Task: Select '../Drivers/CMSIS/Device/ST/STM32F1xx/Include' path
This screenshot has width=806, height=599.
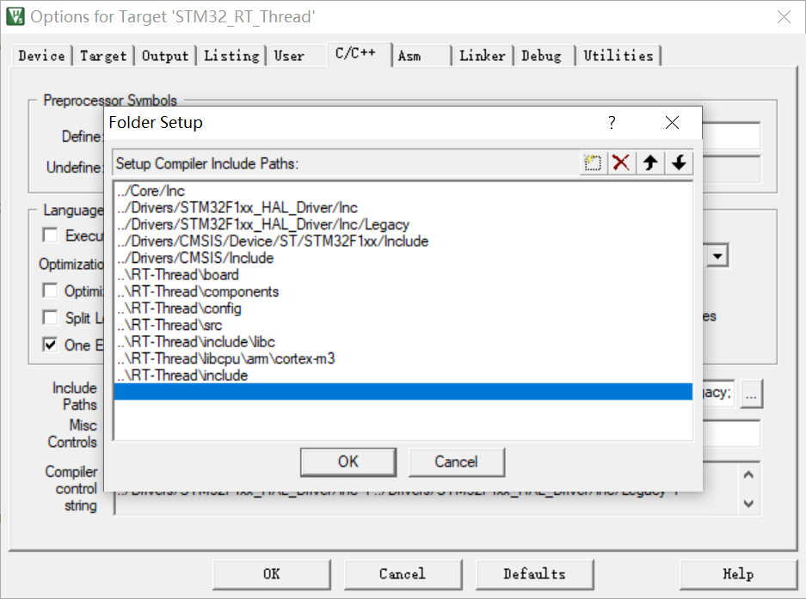Action: (x=403, y=241)
